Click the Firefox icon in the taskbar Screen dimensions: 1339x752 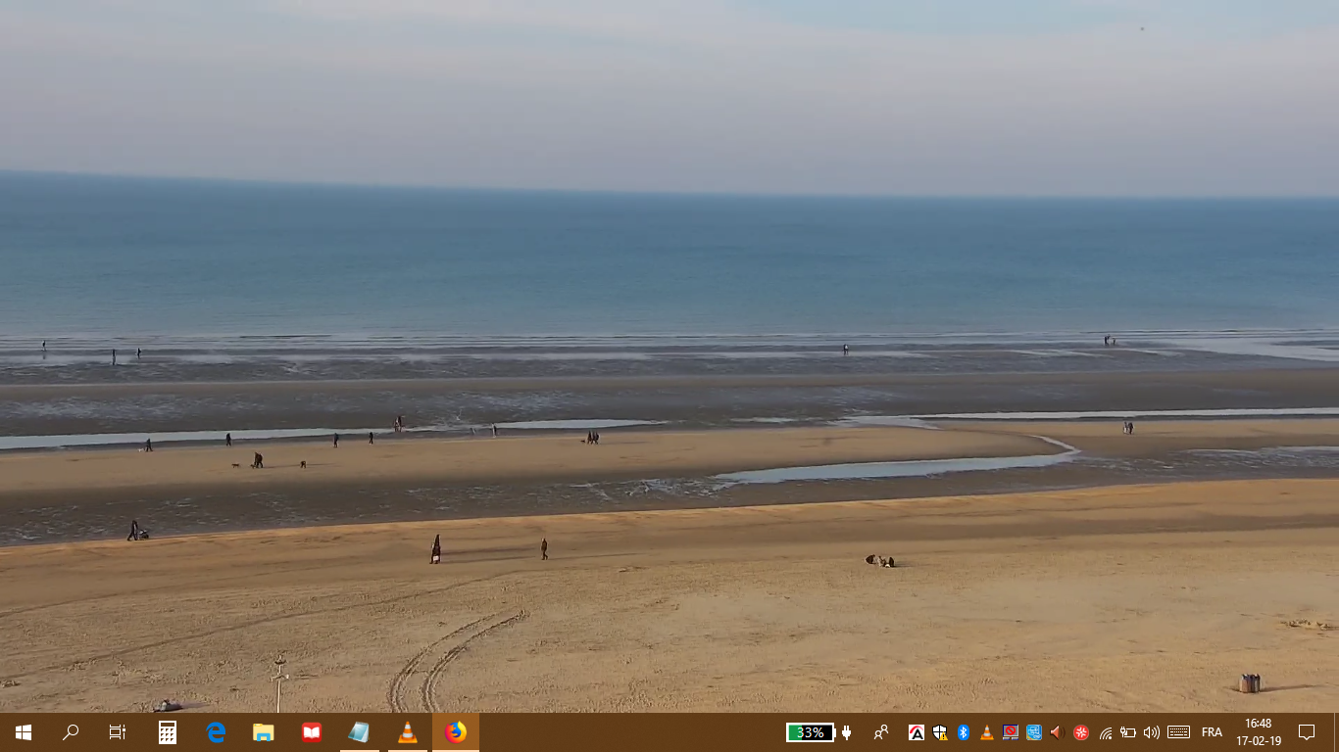point(456,732)
